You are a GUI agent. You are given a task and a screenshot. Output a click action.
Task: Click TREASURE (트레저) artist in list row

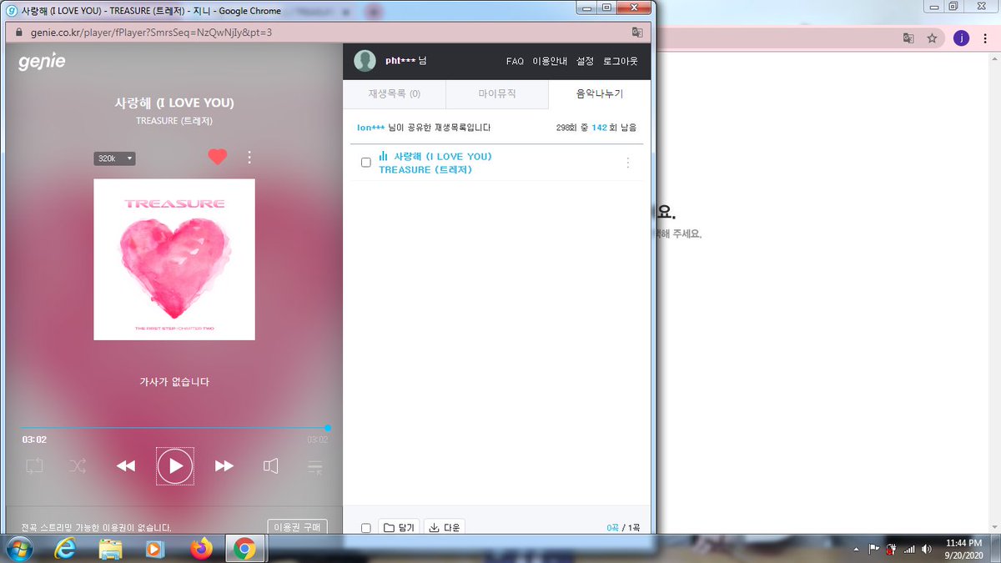(x=425, y=169)
